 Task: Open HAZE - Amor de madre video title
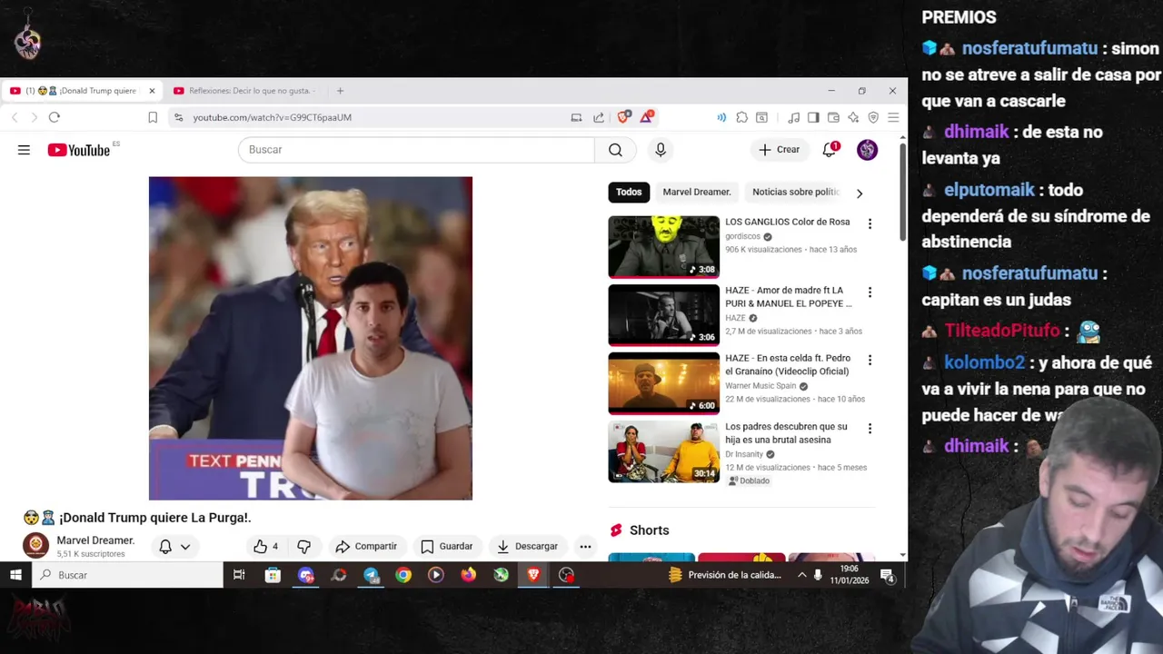789,296
